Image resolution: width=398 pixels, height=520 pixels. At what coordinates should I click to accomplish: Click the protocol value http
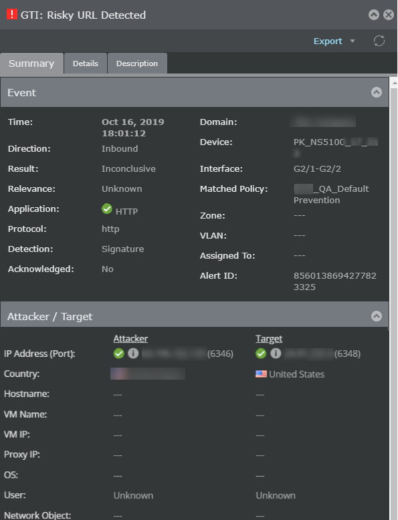[110, 229]
